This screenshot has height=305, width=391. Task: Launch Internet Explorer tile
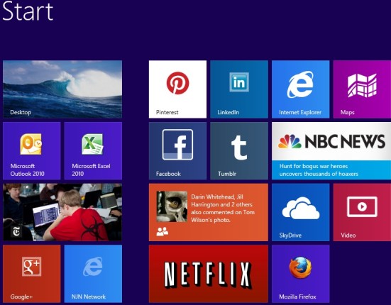point(300,89)
